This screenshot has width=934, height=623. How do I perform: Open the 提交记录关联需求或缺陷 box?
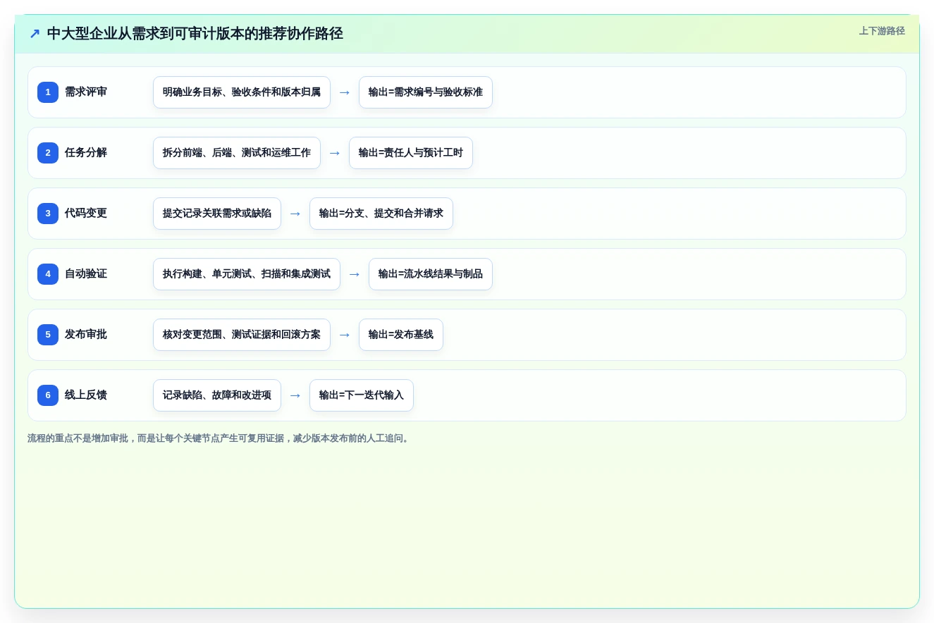pyautogui.click(x=217, y=214)
